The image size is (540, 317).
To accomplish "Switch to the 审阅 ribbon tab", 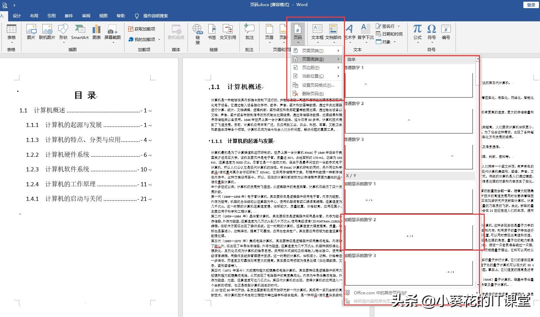I will point(86,16).
